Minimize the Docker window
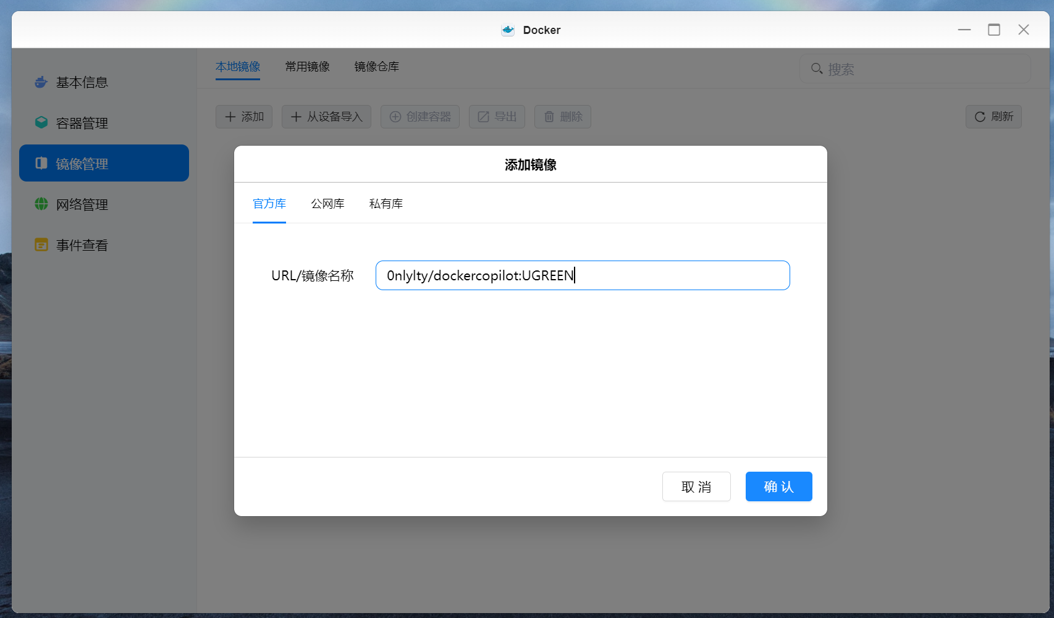 point(964,30)
